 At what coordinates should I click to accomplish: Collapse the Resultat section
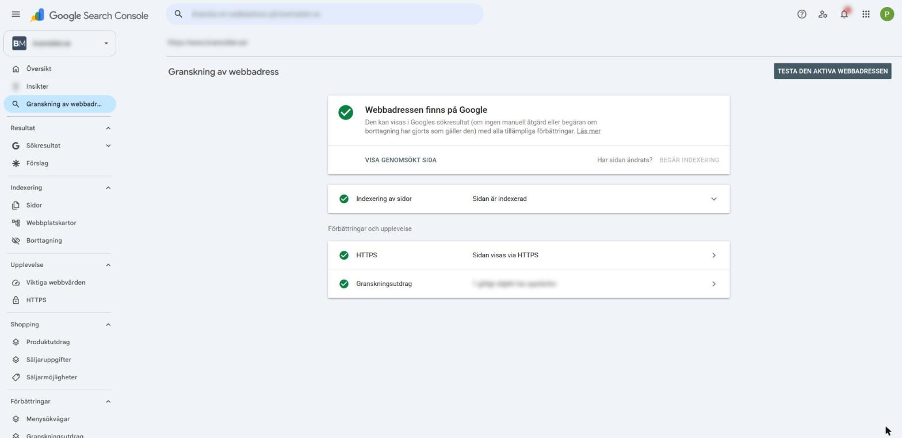tap(108, 128)
